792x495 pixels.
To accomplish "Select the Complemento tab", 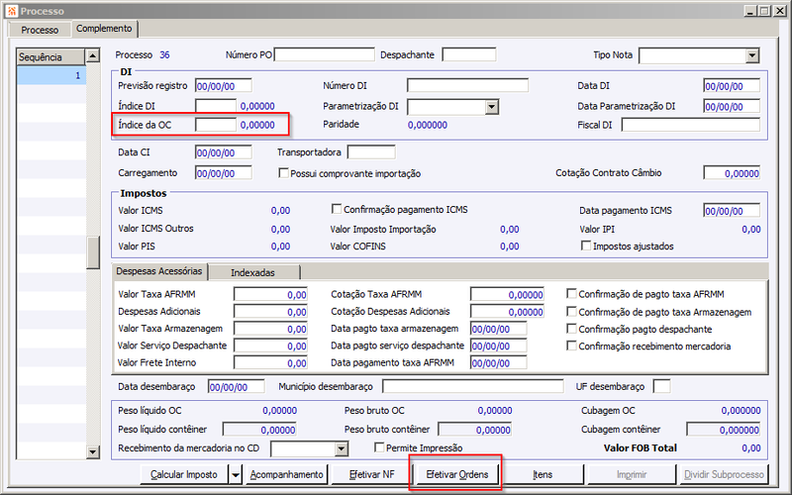I will pyautogui.click(x=104, y=29).
